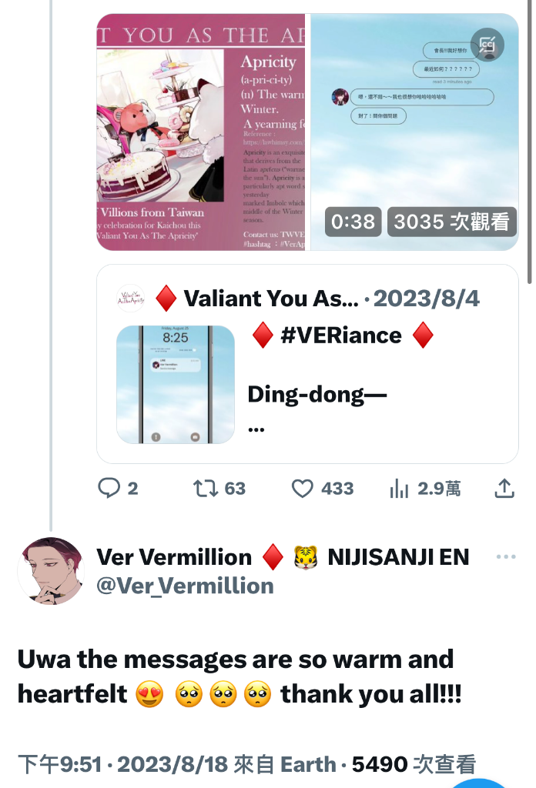Open replies on the quoted tweet
536x788 pixels.
pos(118,488)
